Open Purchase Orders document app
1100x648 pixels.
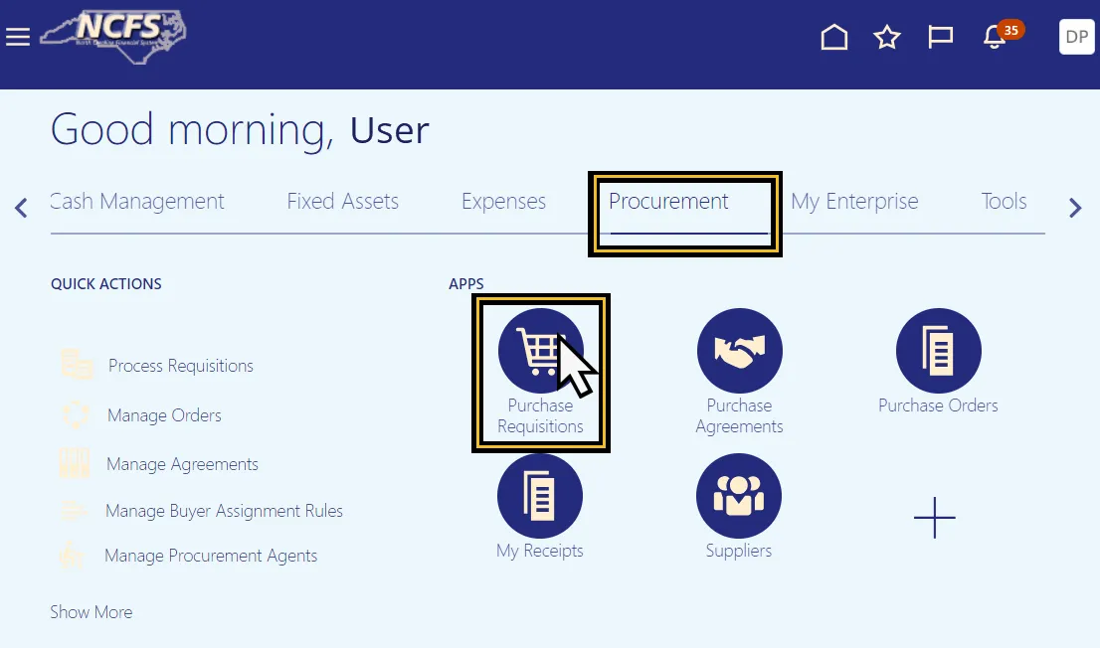click(x=938, y=351)
